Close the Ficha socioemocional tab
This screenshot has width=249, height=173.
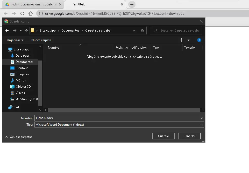pos(60,4)
